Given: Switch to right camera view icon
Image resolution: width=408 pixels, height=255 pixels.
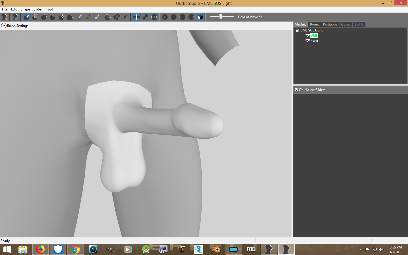Looking at the screenshot, I should [191, 17].
